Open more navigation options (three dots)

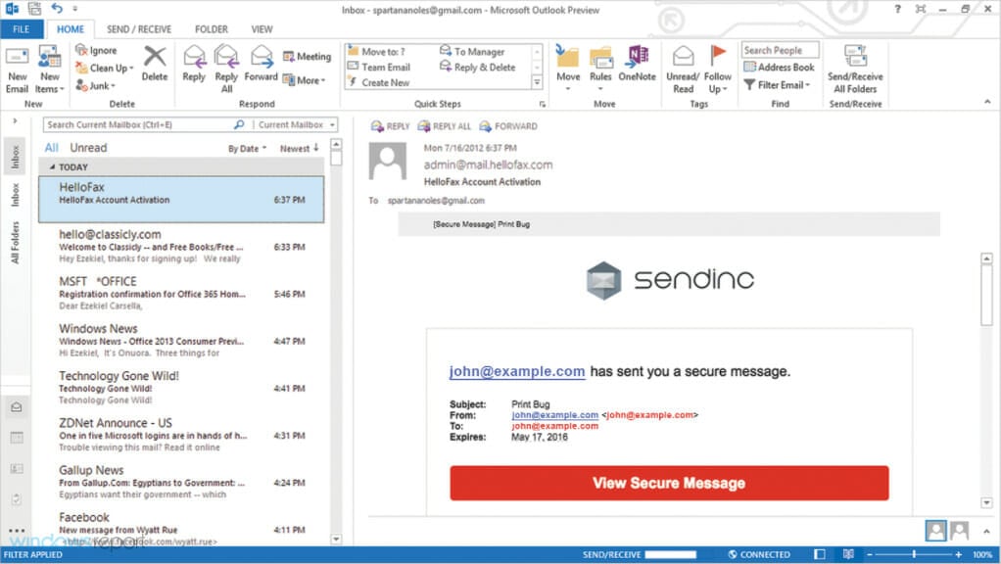coord(17,530)
